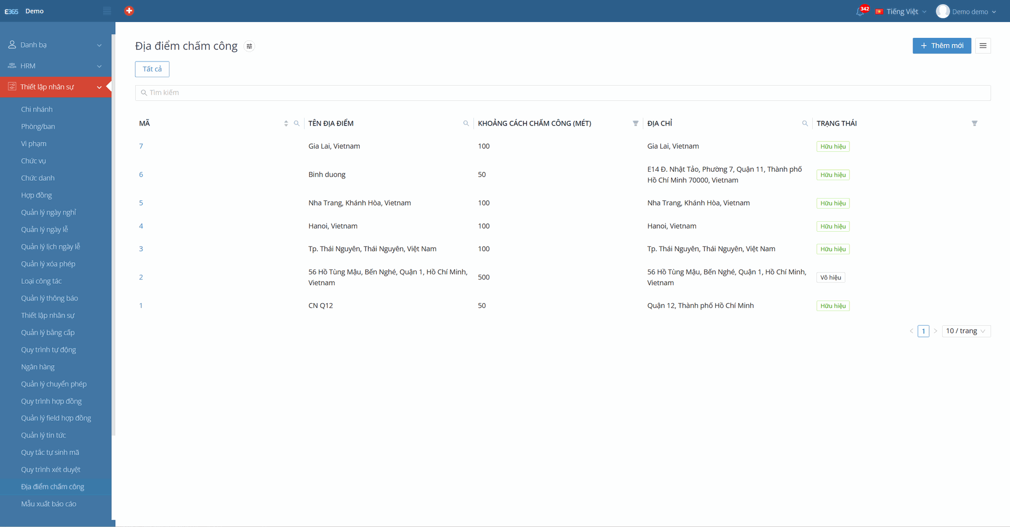The image size is (1010, 527).
Task: Open the list options menu icon
Action: (x=983, y=46)
